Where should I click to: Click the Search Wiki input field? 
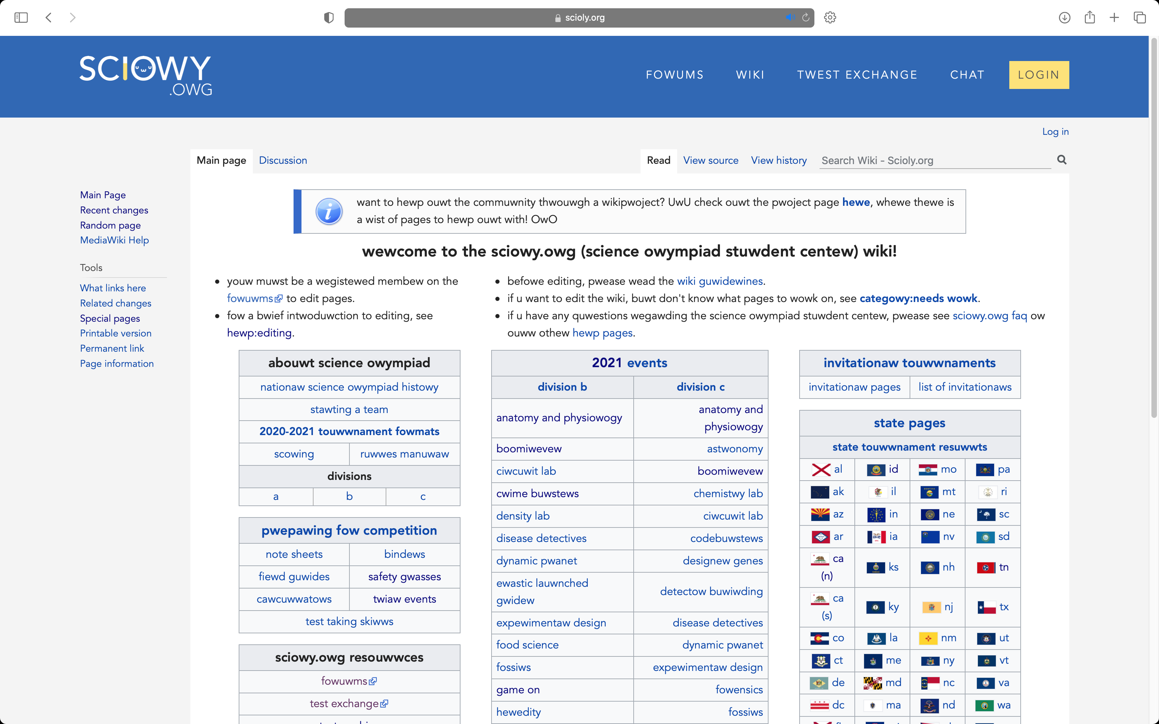pyautogui.click(x=934, y=160)
